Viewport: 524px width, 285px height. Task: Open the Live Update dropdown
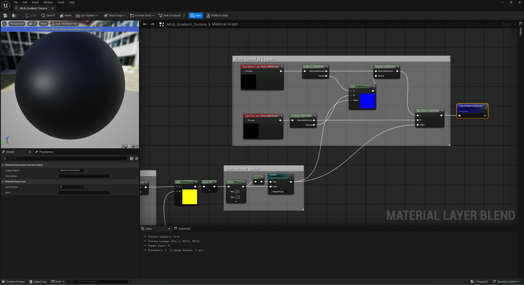pyautogui.click(x=88, y=15)
